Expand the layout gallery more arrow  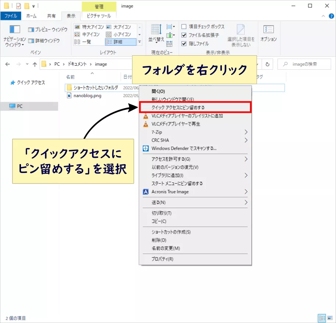coord(139,42)
